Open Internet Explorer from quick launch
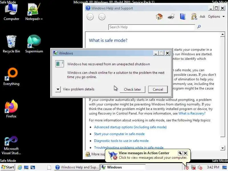Screen dimensions: 228x171 [20, 167]
